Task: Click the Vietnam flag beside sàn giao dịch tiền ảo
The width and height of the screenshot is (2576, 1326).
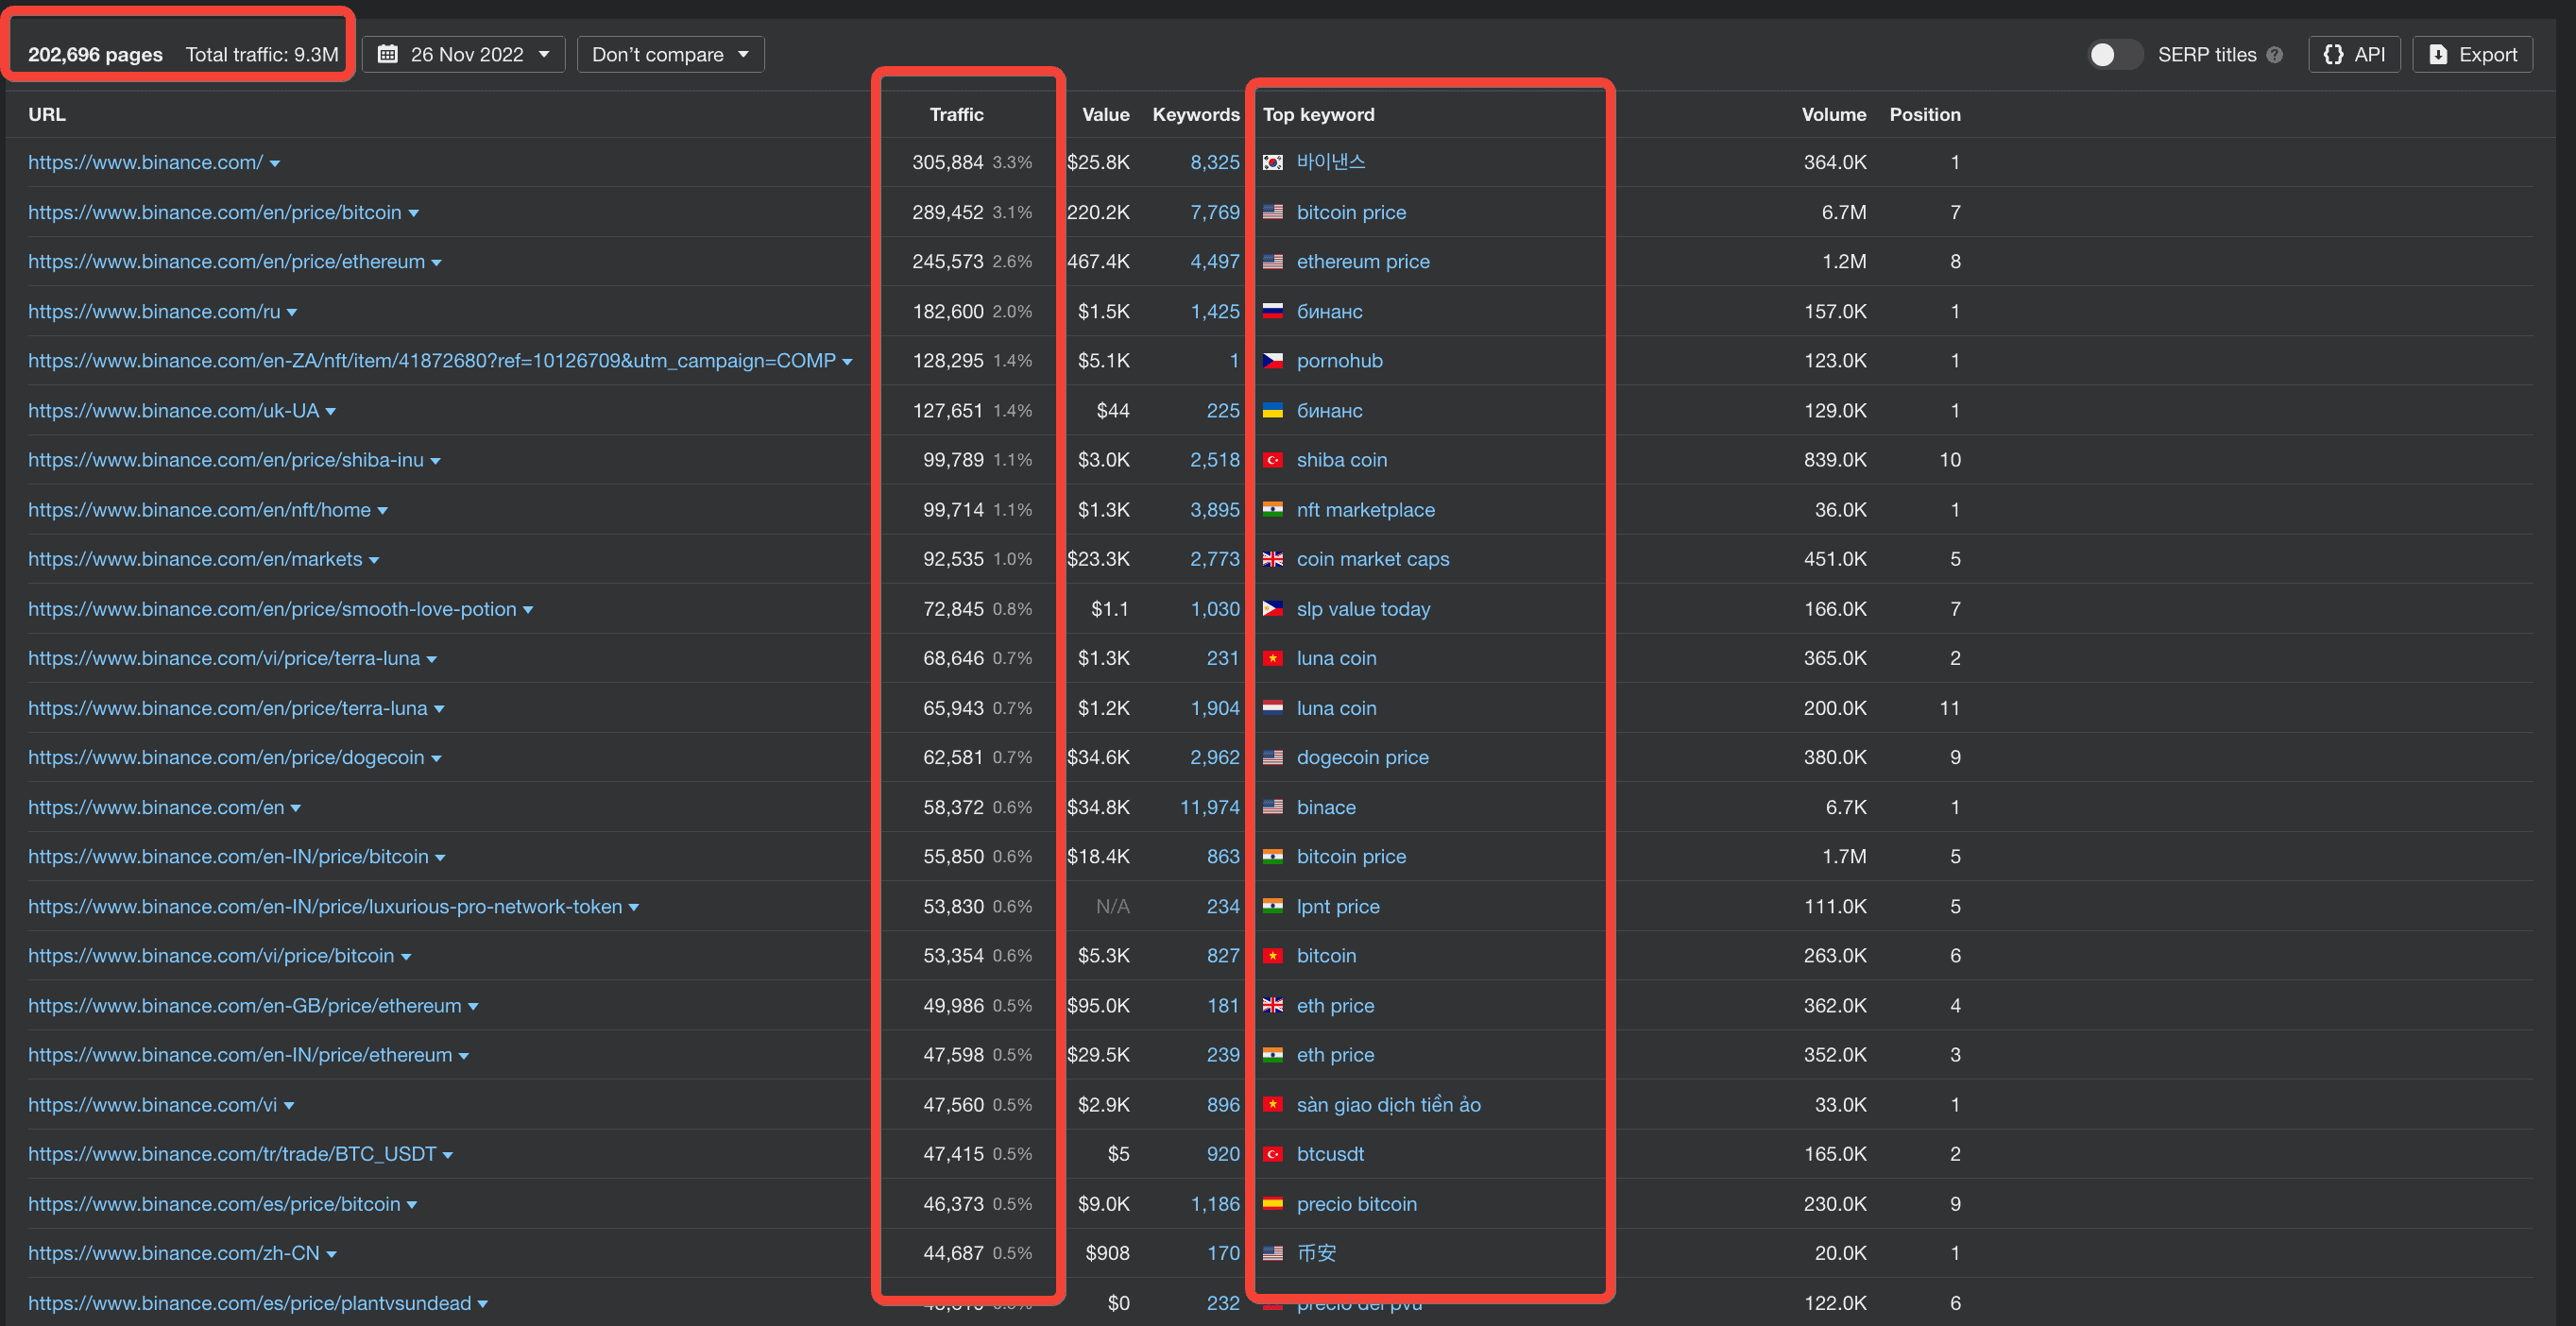Action: [1273, 1105]
